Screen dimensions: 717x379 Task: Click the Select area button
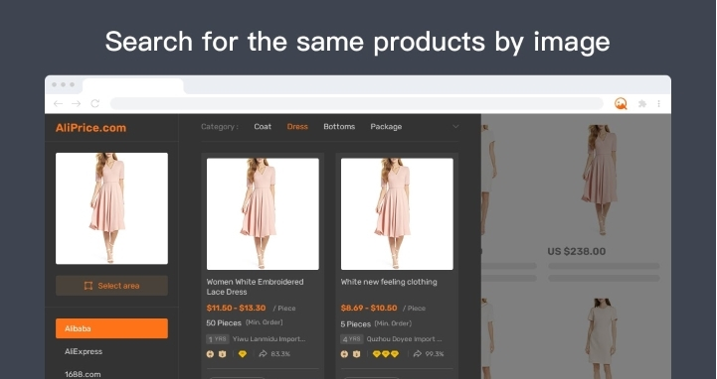pos(111,286)
